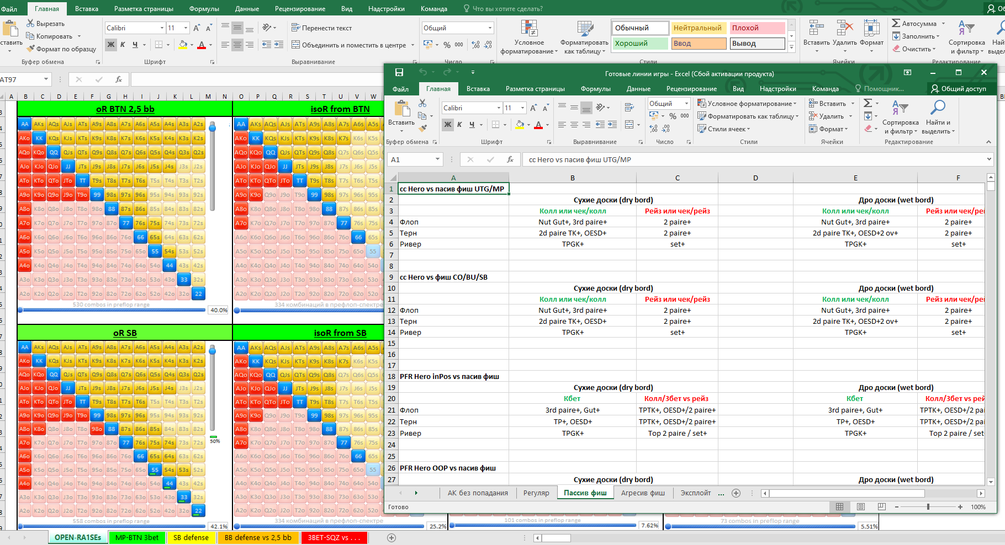This screenshot has height=545, width=1005.
Task: Click 'Автосумма' in background window
Action: pos(918,24)
